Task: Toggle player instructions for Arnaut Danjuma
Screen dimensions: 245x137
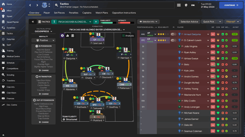Action: pos(173,34)
